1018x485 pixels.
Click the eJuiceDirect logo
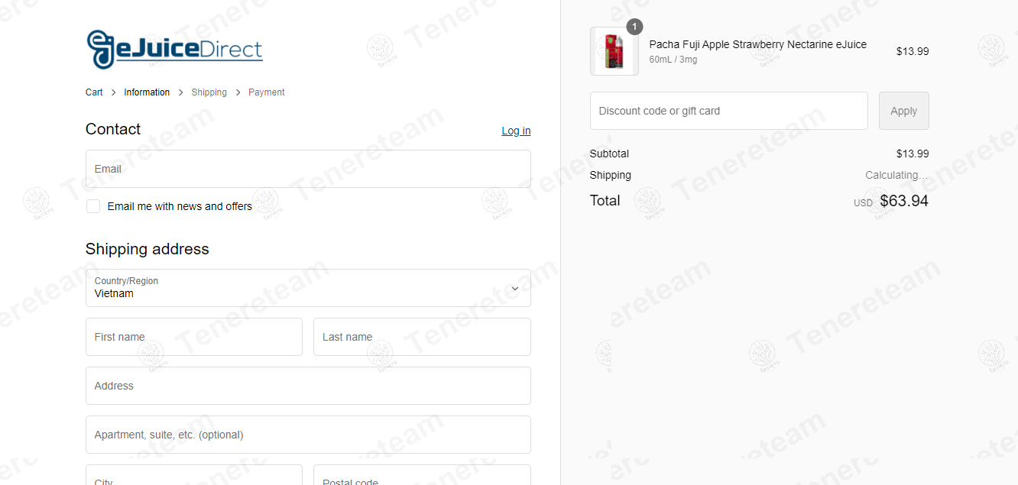[174, 50]
